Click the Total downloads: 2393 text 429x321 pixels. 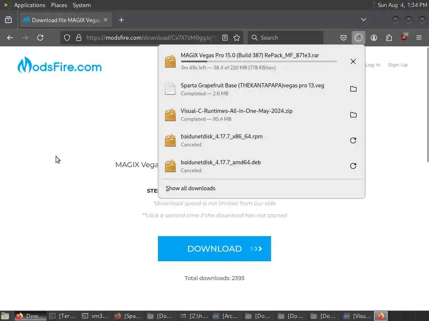coord(214,278)
